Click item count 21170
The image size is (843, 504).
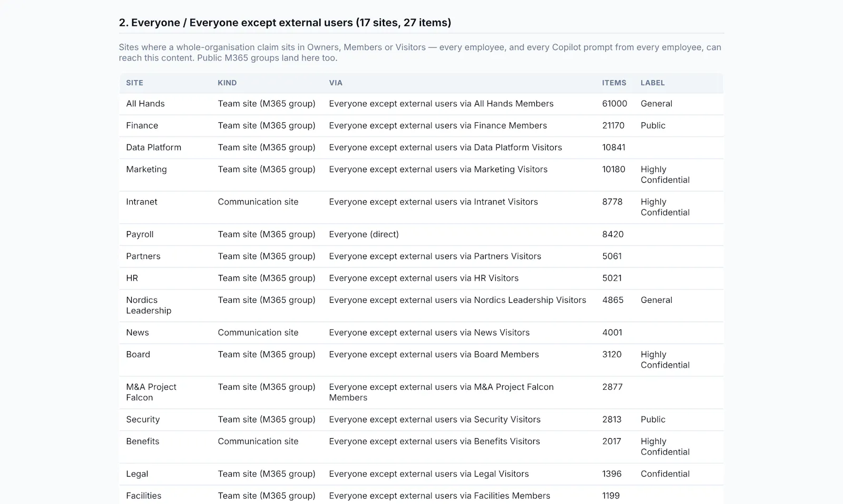point(613,125)
